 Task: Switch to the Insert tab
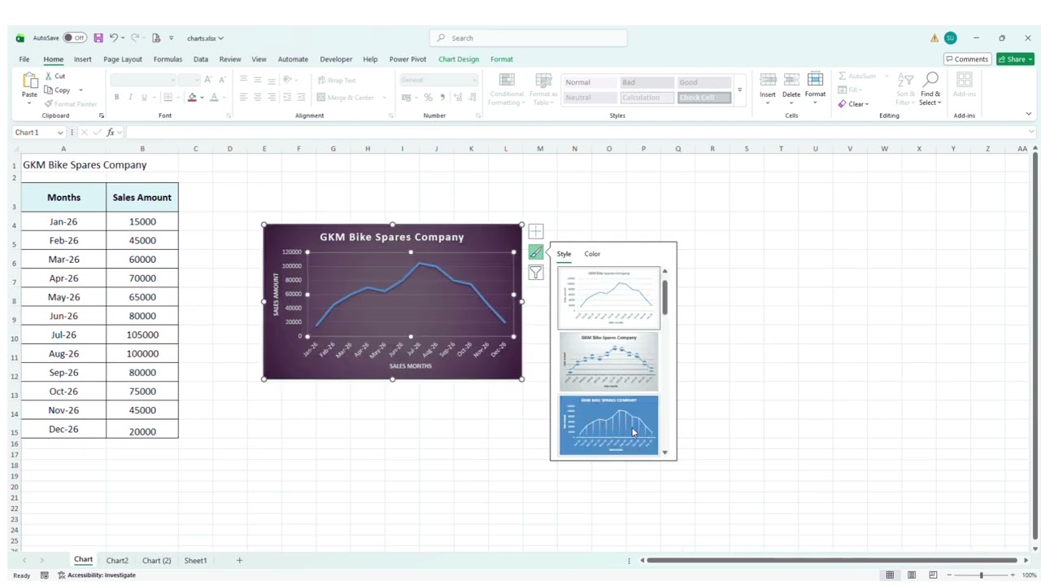coord(83,59)
